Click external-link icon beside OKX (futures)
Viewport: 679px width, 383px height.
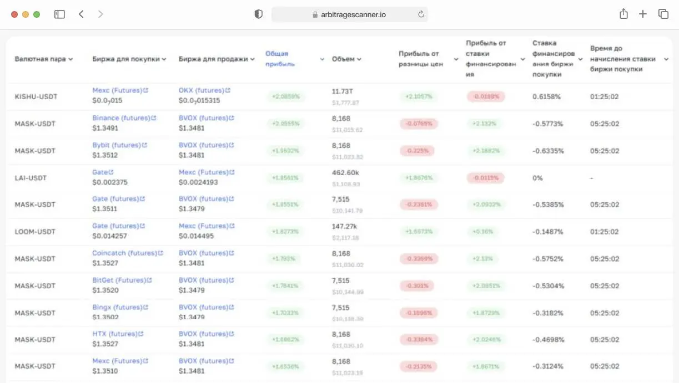pos(228,90)
